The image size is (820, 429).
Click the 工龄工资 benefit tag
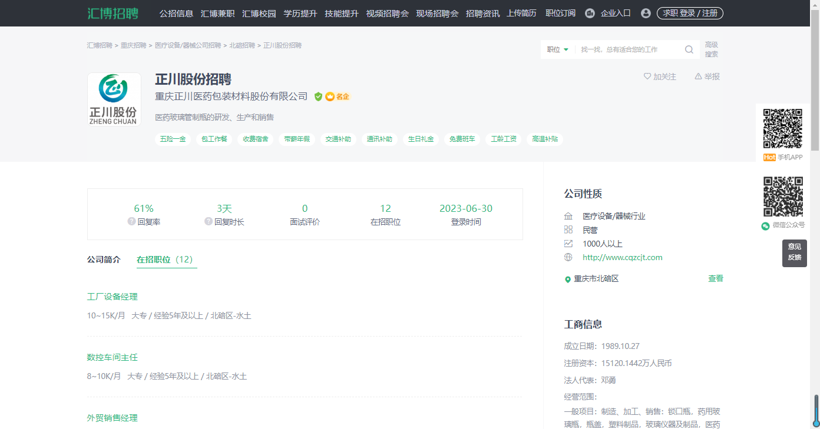tap(504, 139)
